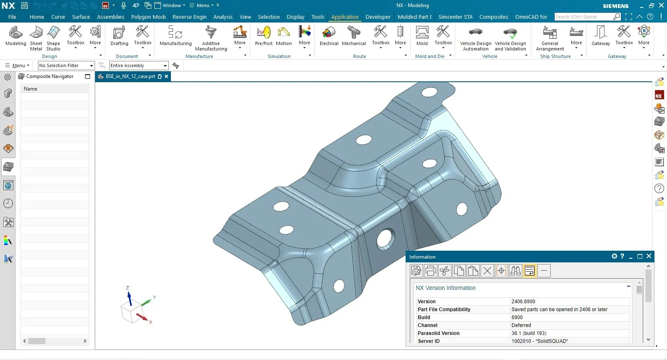Viewport: 667px width, 360px height.
Task: Click the Parasolid Version value 36.1
Action: [x=529, y=333]
